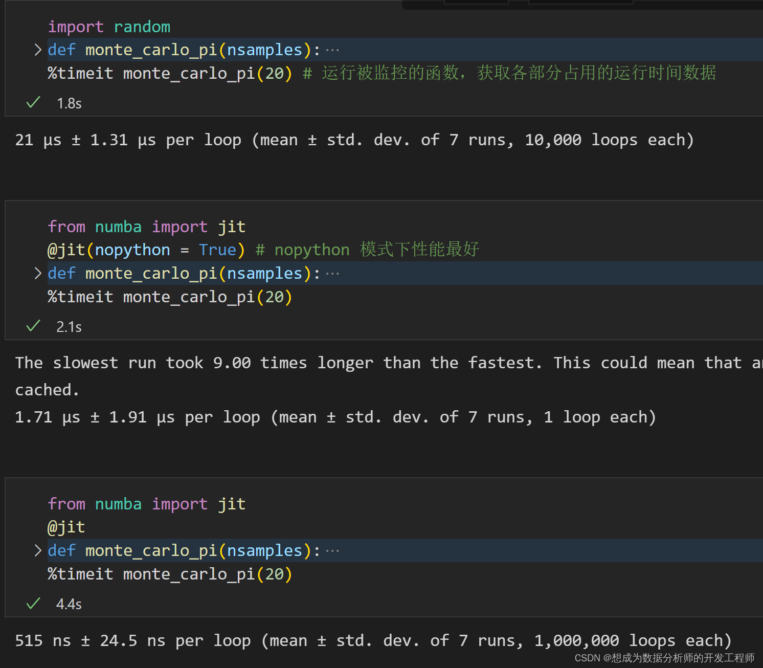Click 'def monte_carlo_pi(nsamples):' in the third cell
This screenshot has height=668, width=763.
[x=184, y=550]
